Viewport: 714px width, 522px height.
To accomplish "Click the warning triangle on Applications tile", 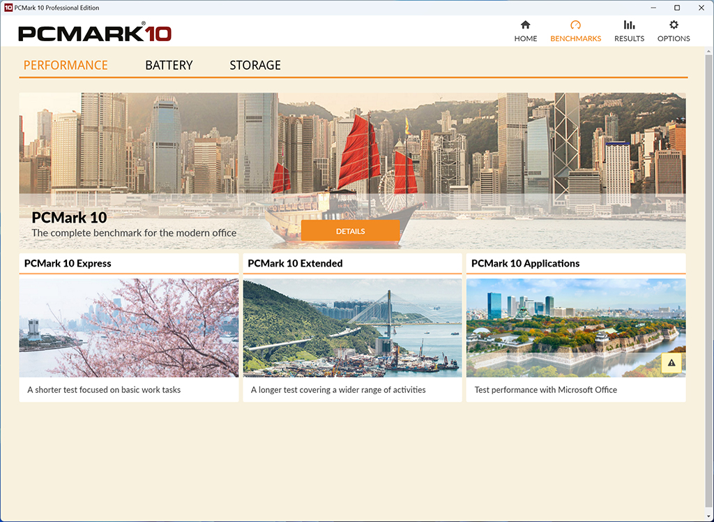I will point(671,363).
